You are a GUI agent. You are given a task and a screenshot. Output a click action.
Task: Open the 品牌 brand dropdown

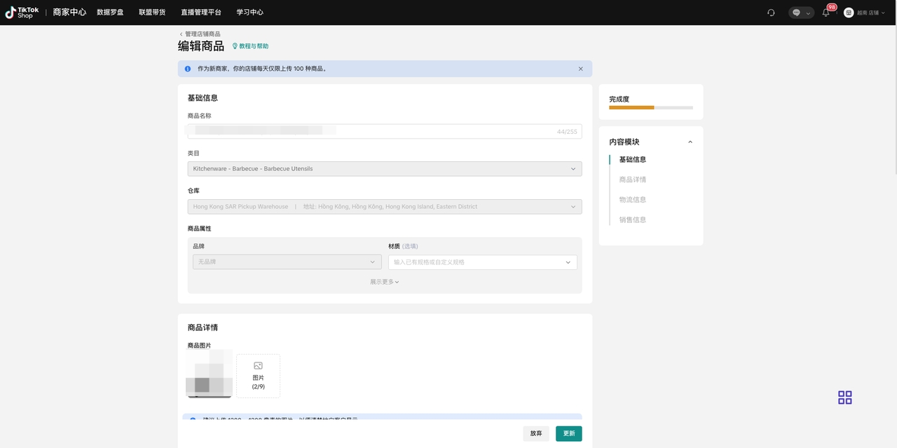pos(287,262)
